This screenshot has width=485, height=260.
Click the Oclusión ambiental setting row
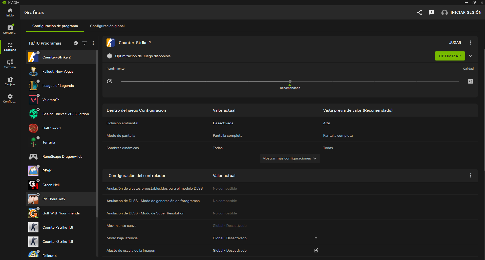click(290, 123)
